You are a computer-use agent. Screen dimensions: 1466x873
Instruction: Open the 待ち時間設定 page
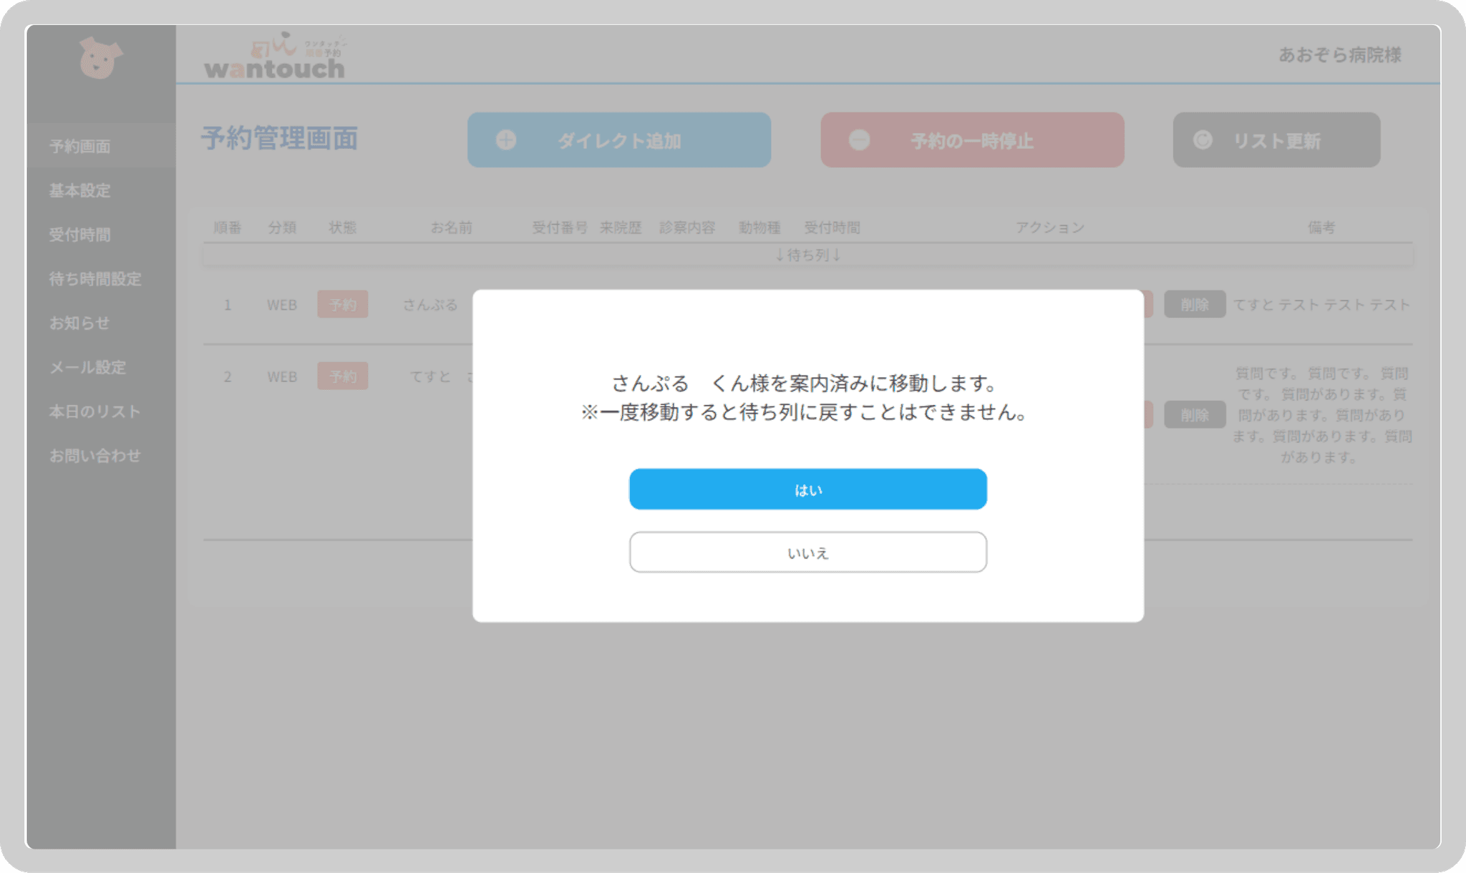tap(95, 279)
